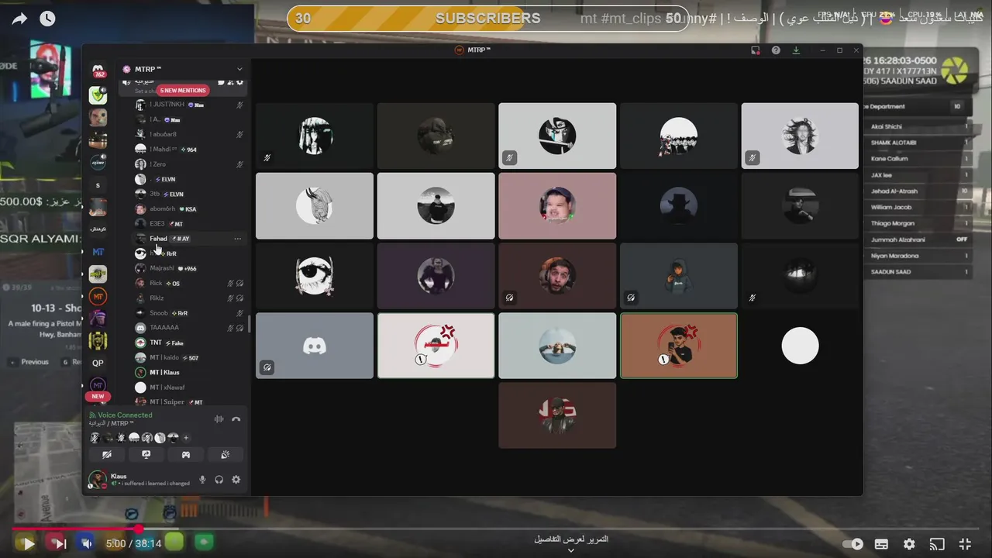Click Akai Shichi in game department list
This screenshot has width=992, height=558.
(x=919, y=126)
